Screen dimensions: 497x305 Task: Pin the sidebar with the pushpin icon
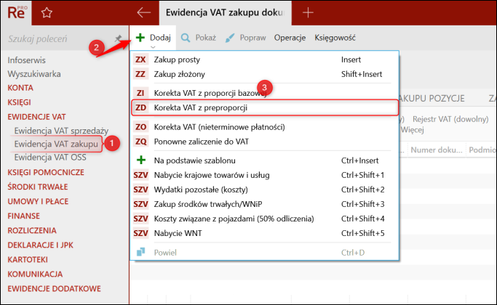(x=118, y=38)
